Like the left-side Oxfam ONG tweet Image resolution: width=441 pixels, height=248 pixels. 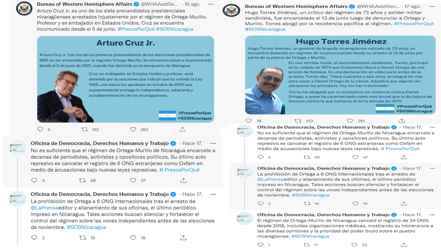[133, 180]
